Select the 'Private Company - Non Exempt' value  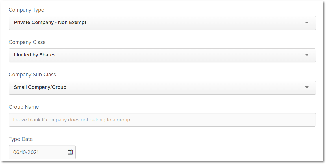pyautogui.click(x=50, y=23)
